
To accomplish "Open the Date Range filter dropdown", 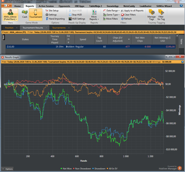I will (111, 11).
